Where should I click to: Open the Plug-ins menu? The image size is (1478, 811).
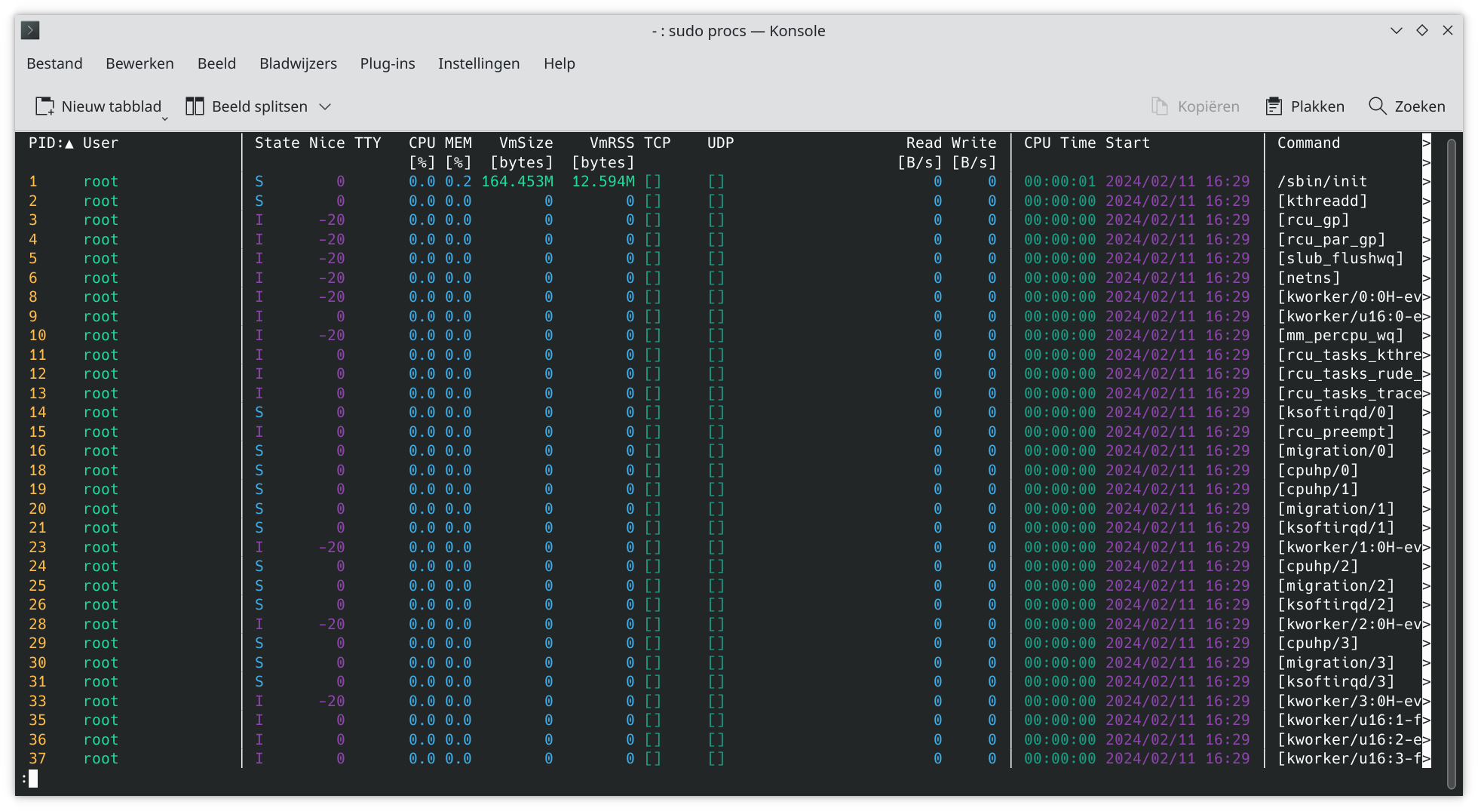388,63
